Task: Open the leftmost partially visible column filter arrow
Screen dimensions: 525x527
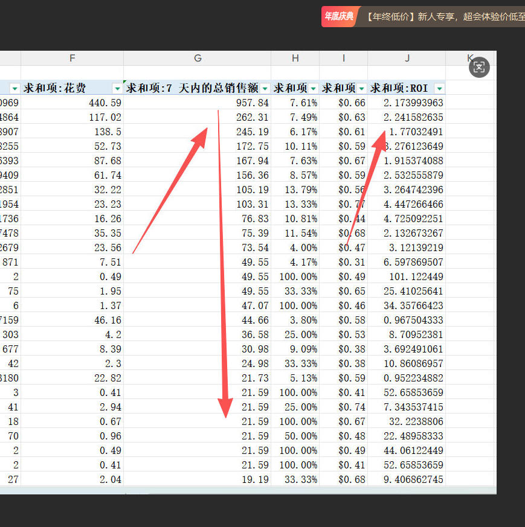Action: pos(14,88)
